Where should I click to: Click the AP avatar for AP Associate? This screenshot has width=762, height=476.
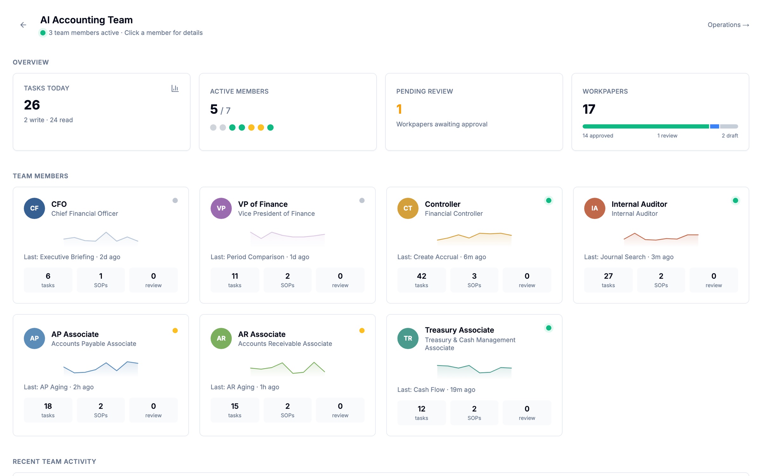pos(34,338)
